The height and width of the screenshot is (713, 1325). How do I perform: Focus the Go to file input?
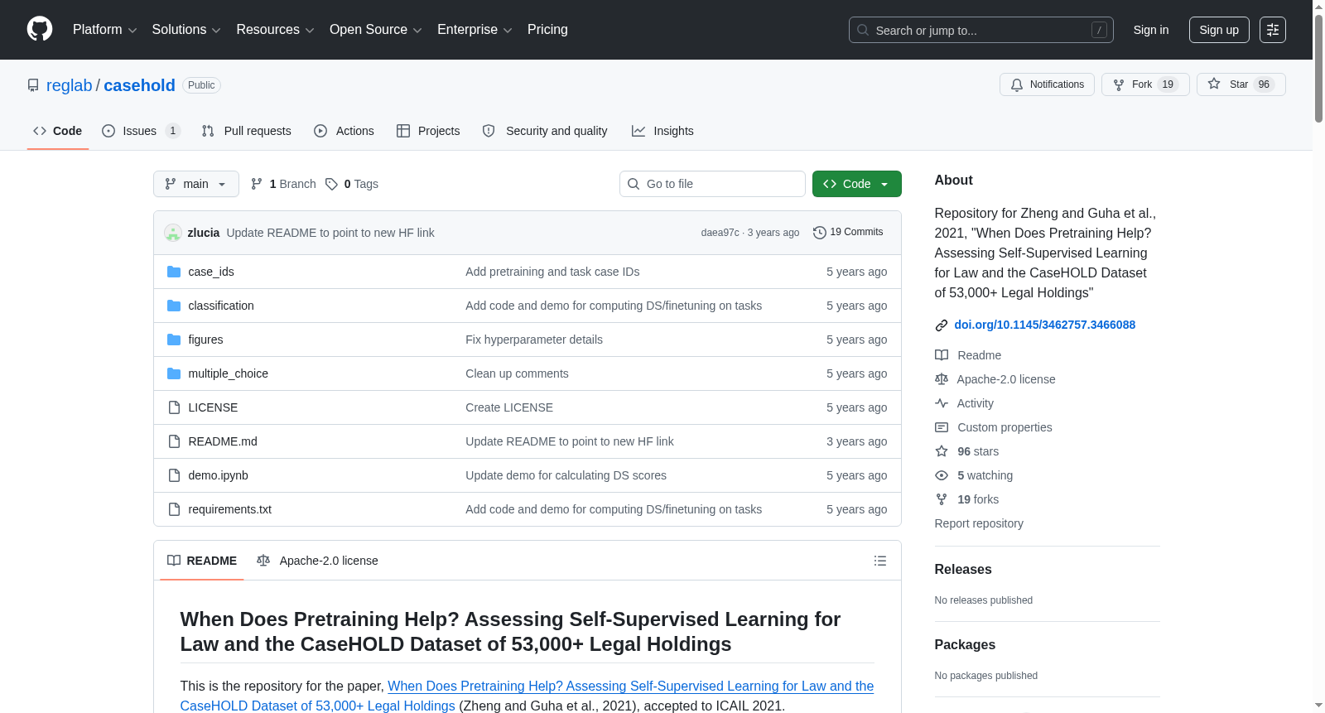click(712, 184)
